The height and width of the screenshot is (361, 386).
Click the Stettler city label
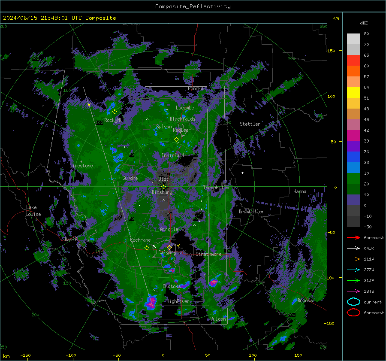(x=250, y=124)
